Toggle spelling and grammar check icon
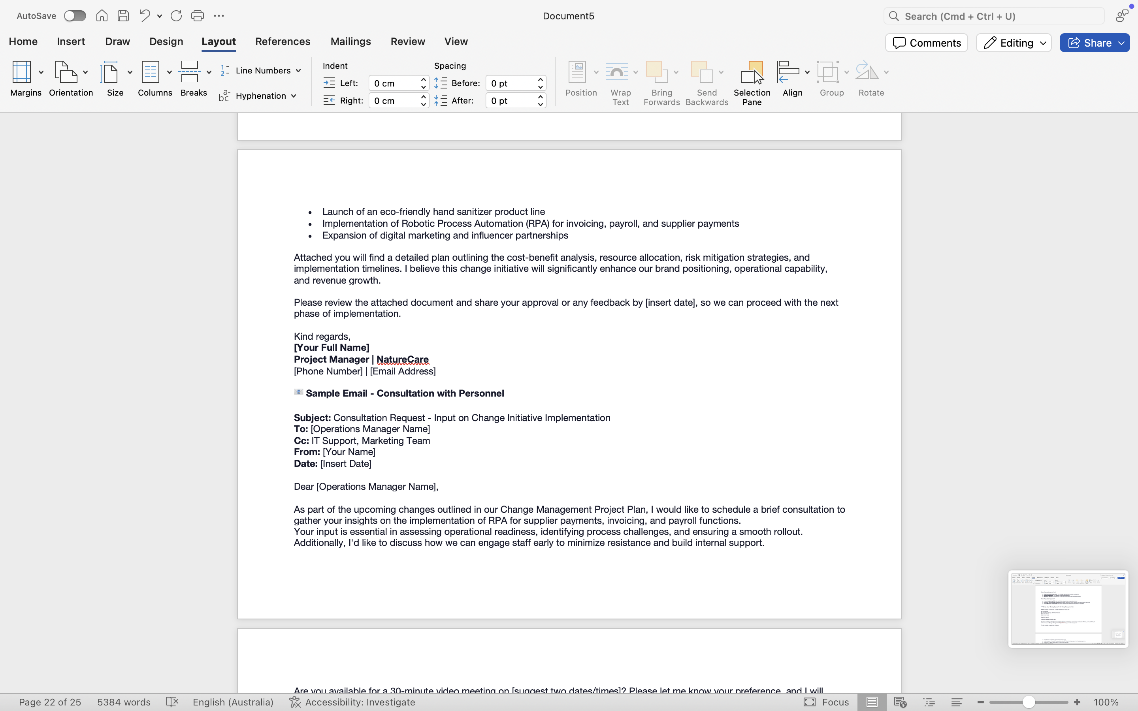Viewport: 1138px width, 711px height. coord(172,702)
